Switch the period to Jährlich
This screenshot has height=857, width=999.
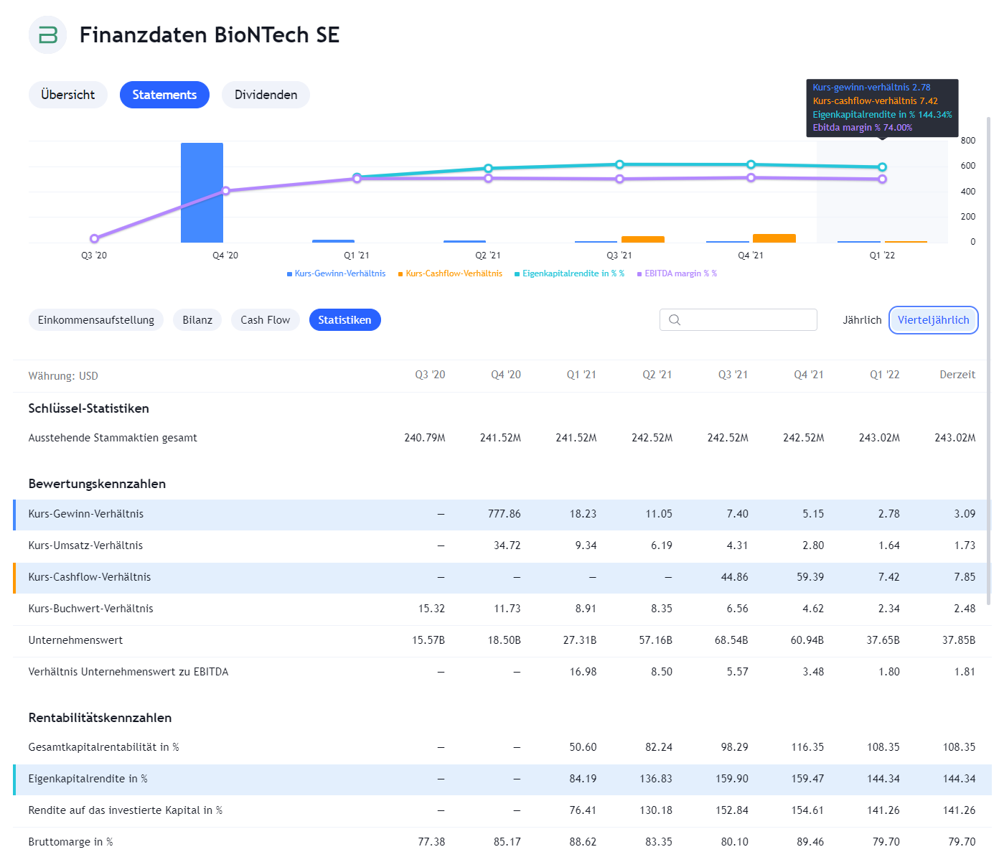pyautogui.click(x=862, y=320)
